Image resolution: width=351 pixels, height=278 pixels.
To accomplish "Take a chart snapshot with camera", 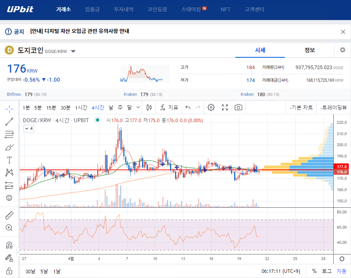I will (238, 108).
